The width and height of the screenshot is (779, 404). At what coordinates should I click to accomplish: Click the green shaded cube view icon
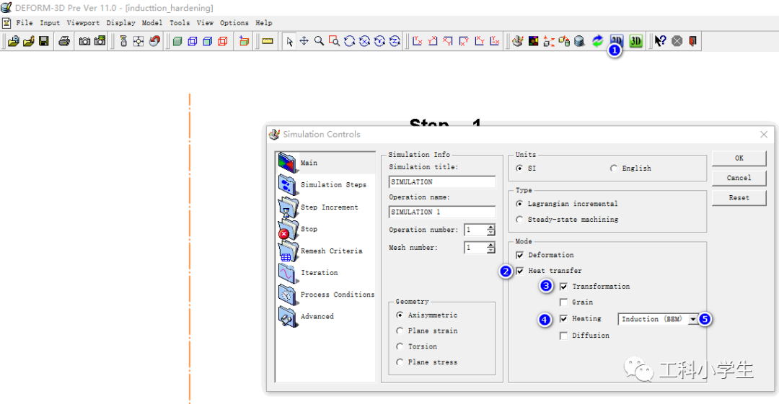point(177,41)
